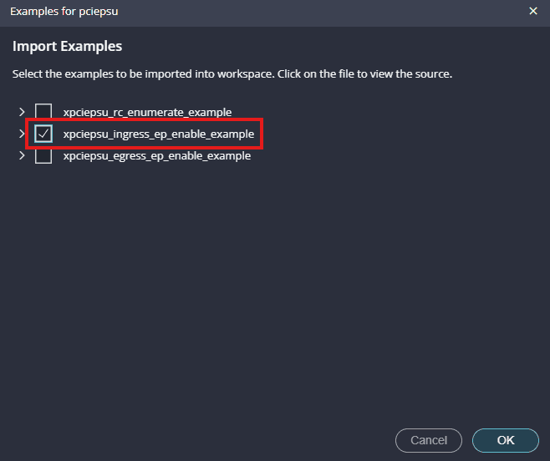This screenshot has height=461, width=550.
Task: Open the xpciepsu_ingress_ep_enable_example file label
Action: click(x=158, y=134)
